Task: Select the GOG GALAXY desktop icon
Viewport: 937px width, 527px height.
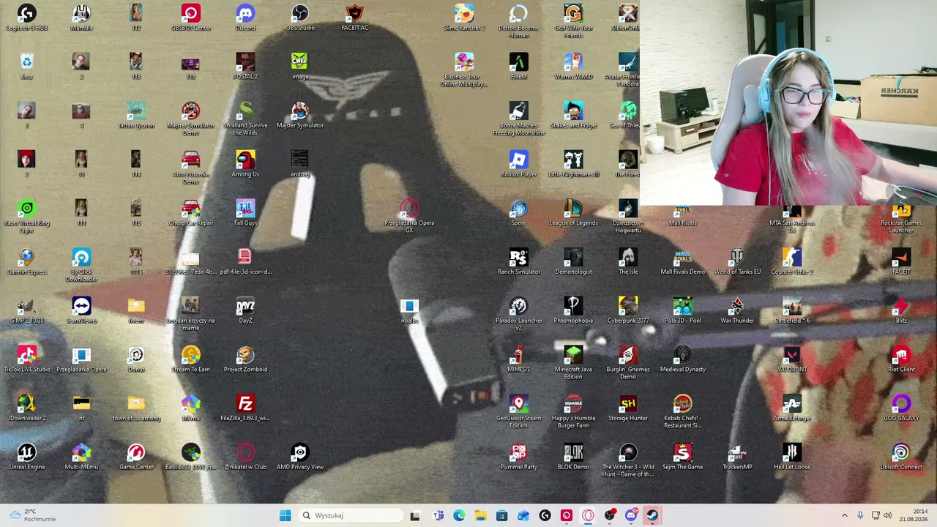Action: tap(901, 408)
